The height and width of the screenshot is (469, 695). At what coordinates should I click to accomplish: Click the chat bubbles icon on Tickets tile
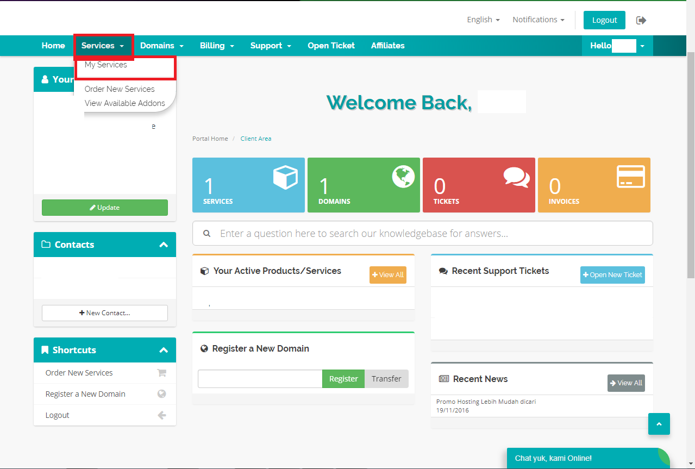[516, 177]
